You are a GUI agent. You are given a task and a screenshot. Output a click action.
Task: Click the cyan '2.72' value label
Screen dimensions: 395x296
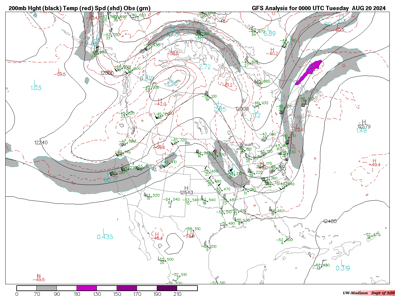205,67
